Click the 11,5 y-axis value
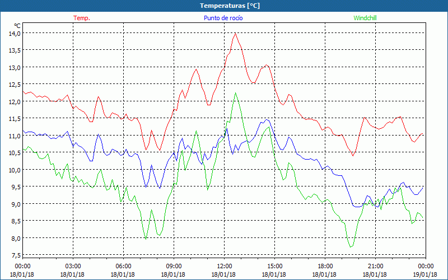The image size is (448, 280). tap(15, 119)
